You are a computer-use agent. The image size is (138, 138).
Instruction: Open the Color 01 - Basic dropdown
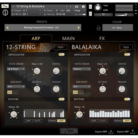click(118, 28)
